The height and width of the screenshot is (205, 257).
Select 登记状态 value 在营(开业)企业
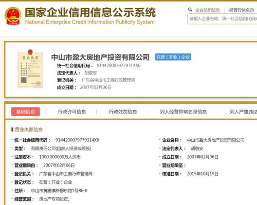[56, 182]
